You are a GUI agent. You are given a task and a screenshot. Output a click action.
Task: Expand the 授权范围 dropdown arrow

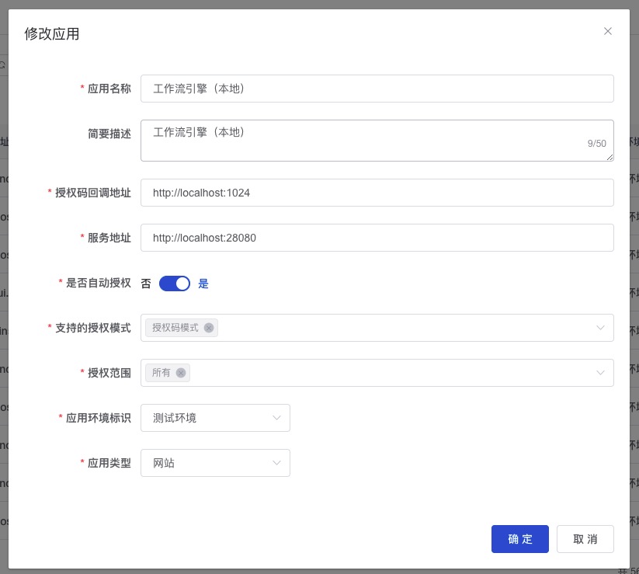(600, 373)
